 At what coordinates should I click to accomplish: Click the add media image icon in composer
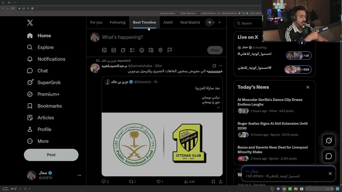[x=104, y=50]
